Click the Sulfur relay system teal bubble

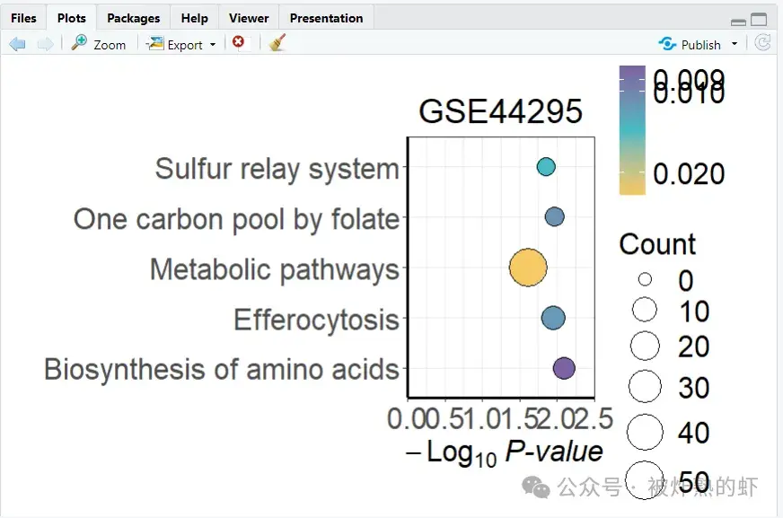click(546, 167)
